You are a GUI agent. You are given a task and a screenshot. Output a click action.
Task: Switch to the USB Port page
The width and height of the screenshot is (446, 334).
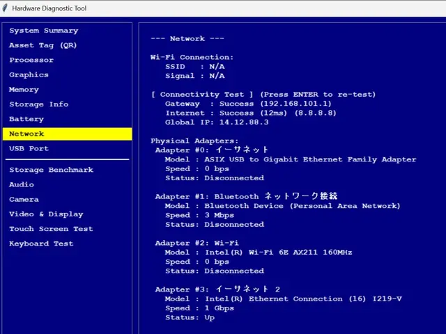pyautogui.click(x=29, y=148)
